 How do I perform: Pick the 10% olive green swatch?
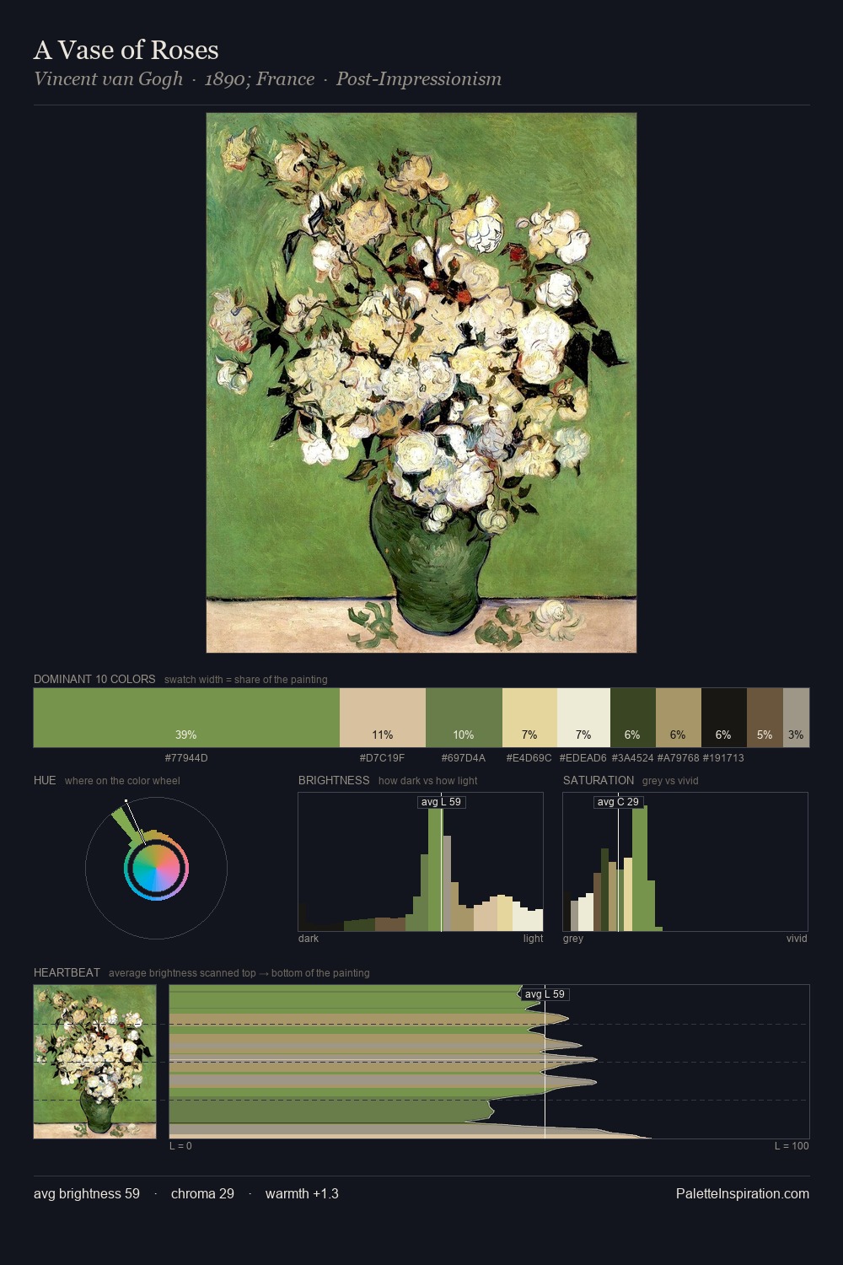(x=464, y=718)
